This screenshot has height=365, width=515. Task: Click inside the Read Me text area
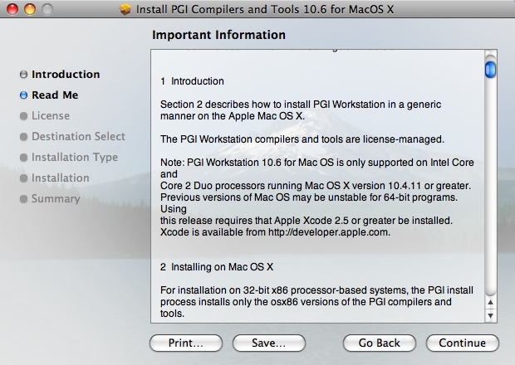pos(317,186)
